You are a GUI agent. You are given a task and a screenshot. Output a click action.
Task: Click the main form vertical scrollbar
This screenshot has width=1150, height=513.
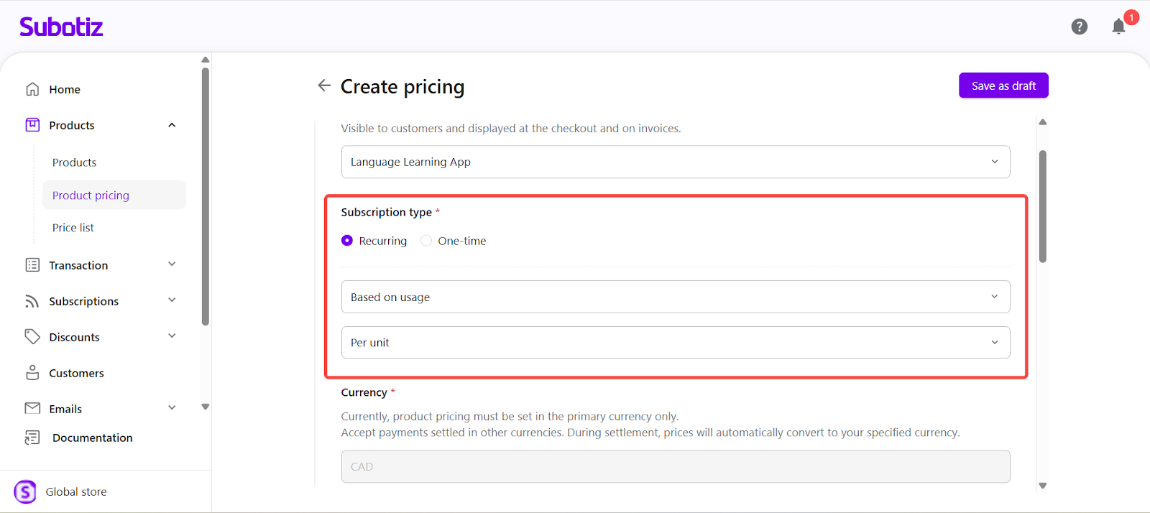coord(1042,207)
